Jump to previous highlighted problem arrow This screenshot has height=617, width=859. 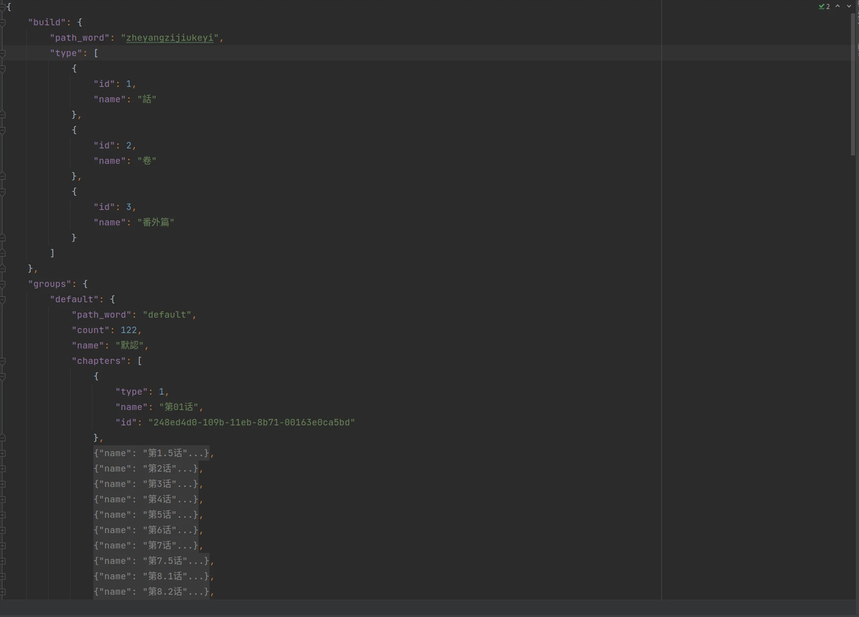coord(837,6)
